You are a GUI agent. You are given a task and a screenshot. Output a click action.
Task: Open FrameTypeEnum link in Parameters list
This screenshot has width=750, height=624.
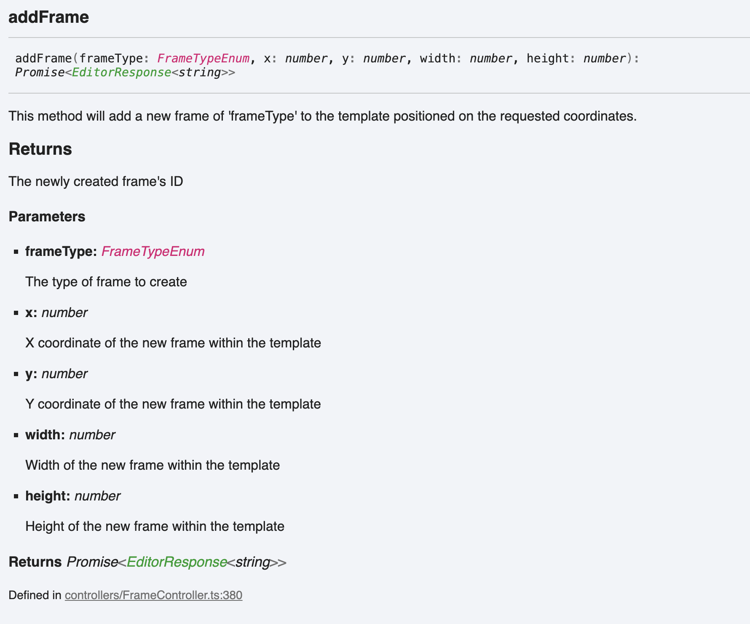[x=153, y=251]
